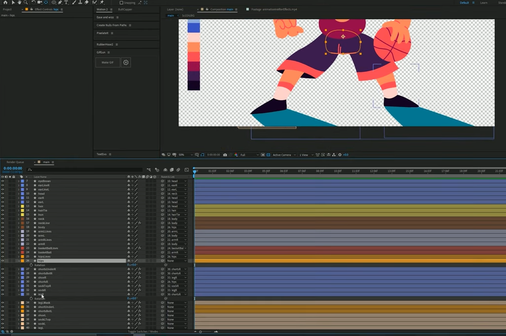Toggle Rotation stopwatch under hips layer
506x336 pixels.
tap(31, 265)
